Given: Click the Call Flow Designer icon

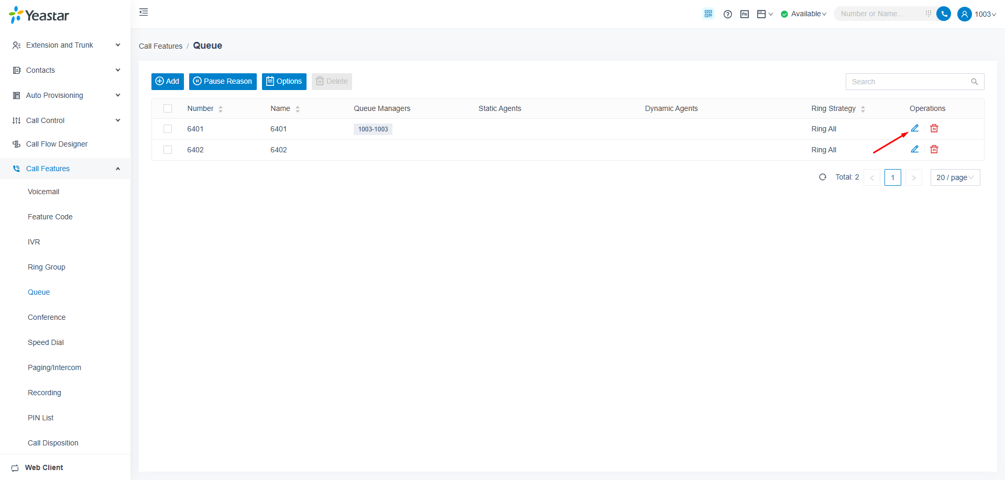Looking at the screenshot, I should (16, 144).
